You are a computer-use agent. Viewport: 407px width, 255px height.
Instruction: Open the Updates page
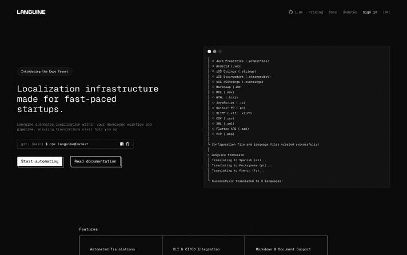click(x=350, y=12)
